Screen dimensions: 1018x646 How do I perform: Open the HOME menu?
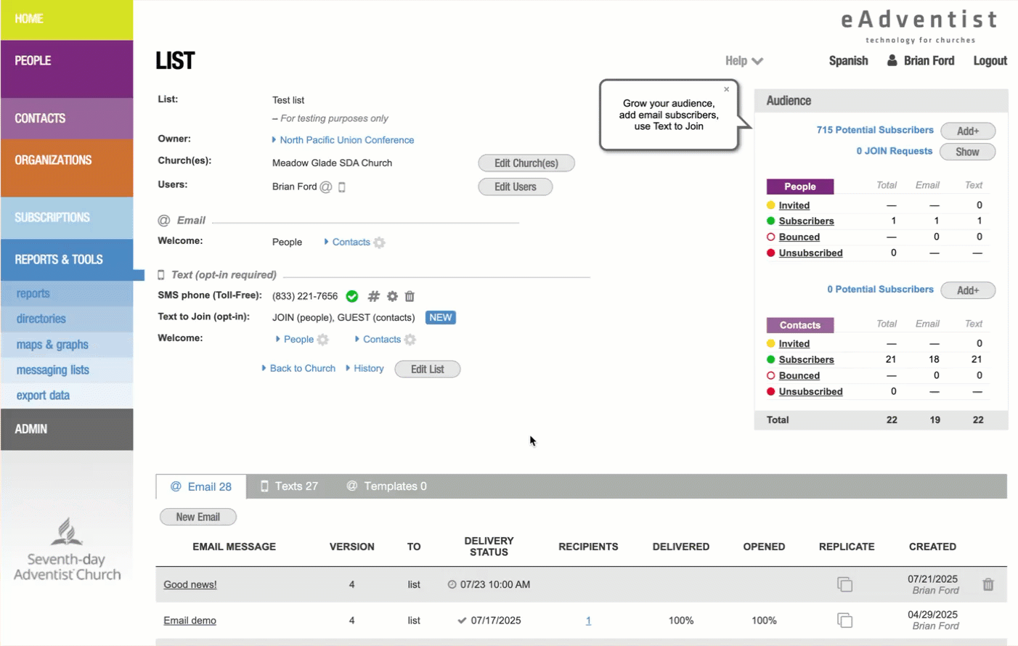tap(67, 20)
